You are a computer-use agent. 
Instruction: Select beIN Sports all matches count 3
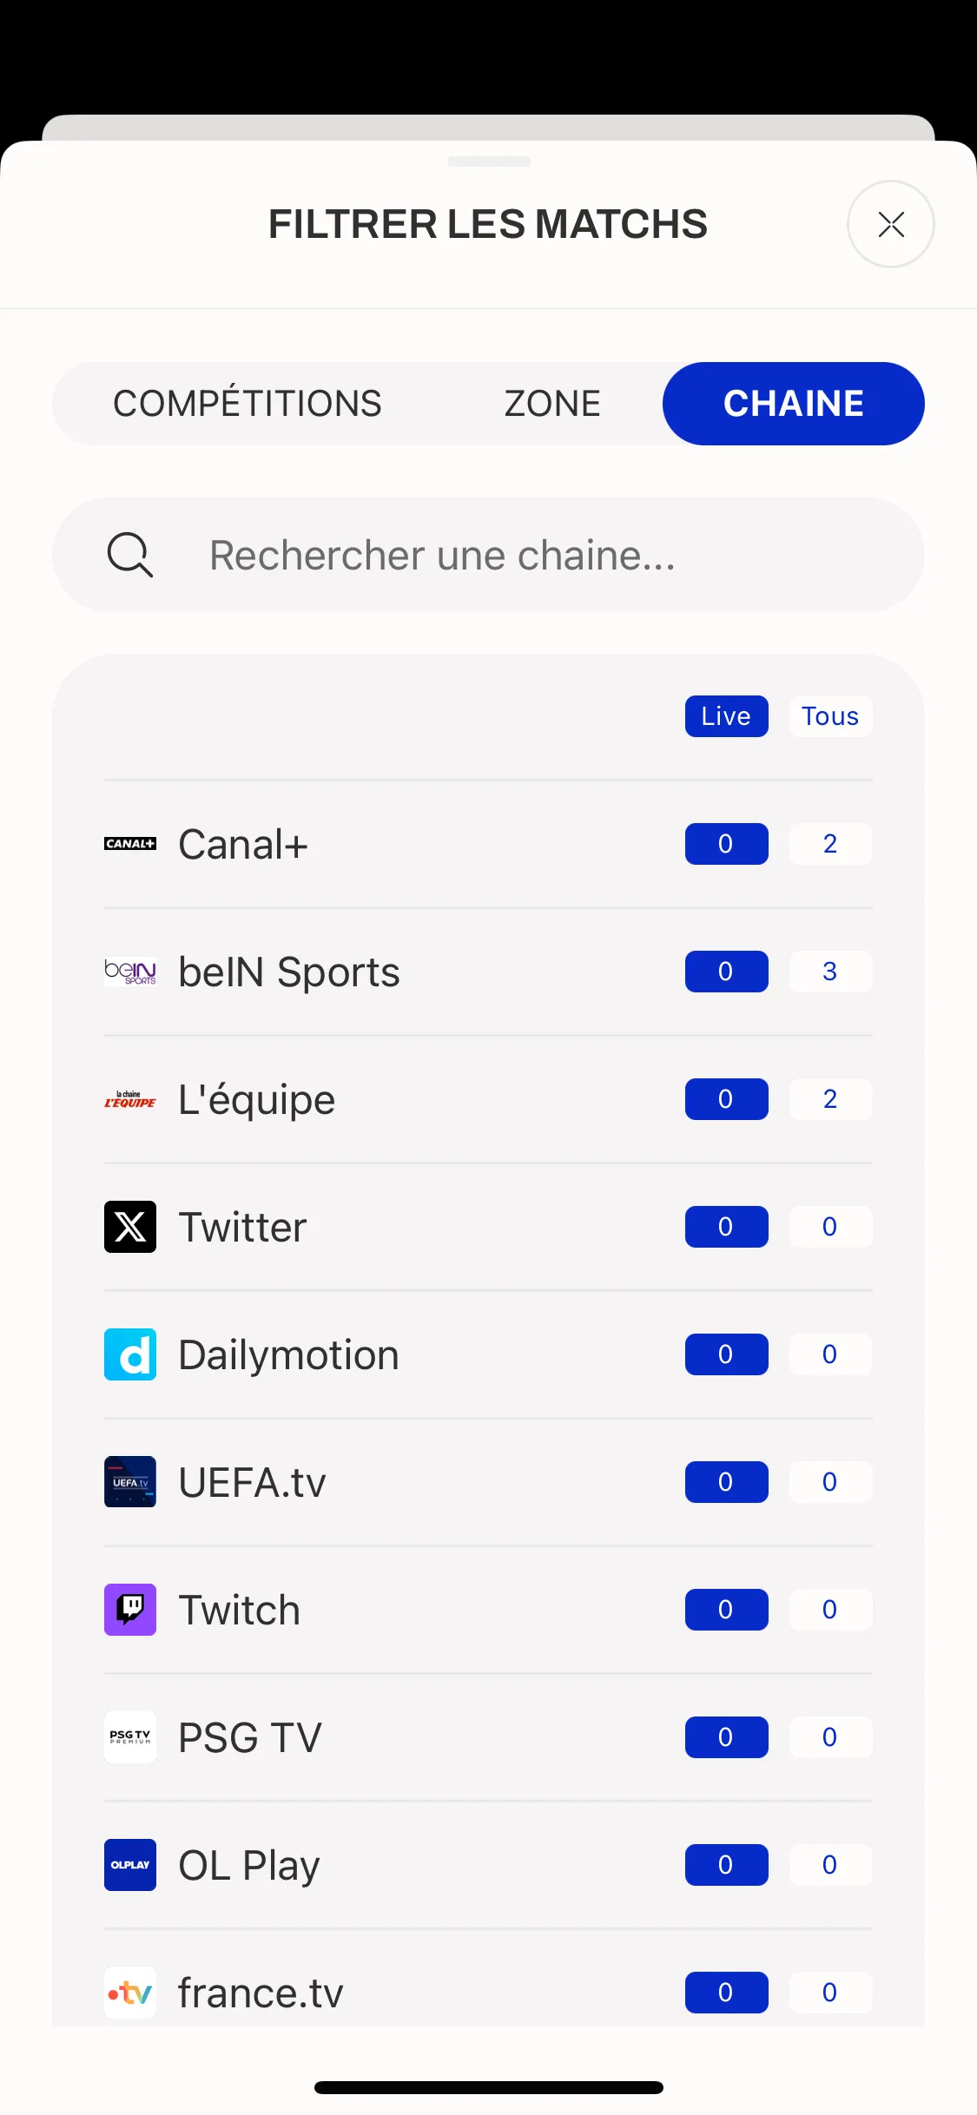pos(830,972)
